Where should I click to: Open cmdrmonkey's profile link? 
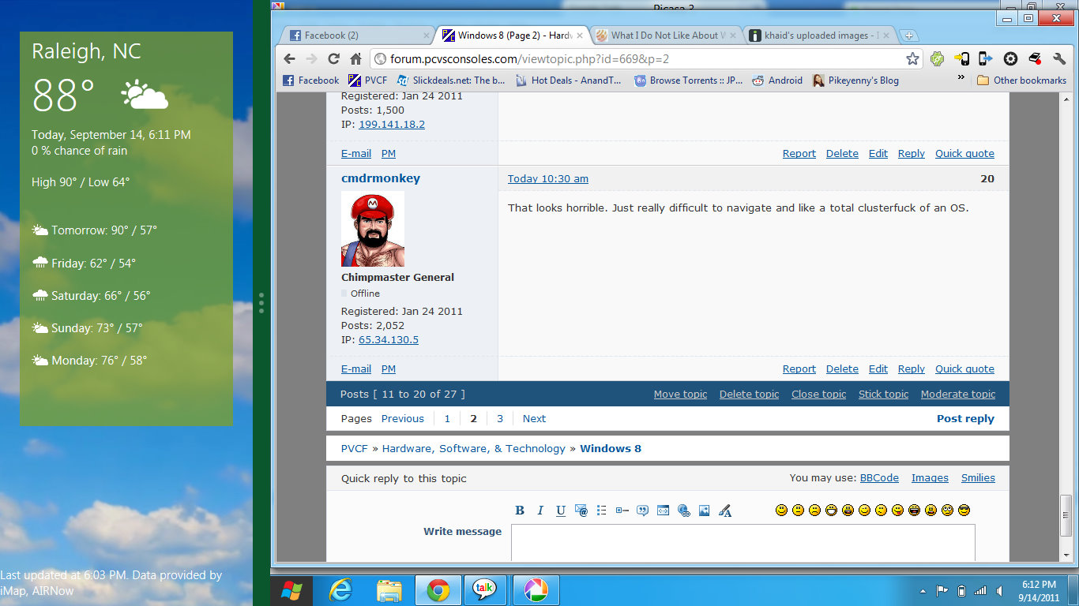pos(381,178)
